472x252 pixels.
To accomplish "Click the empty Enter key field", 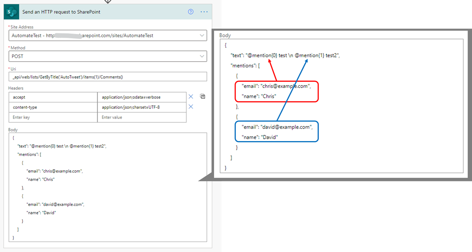I will click(x=53, y=117).
